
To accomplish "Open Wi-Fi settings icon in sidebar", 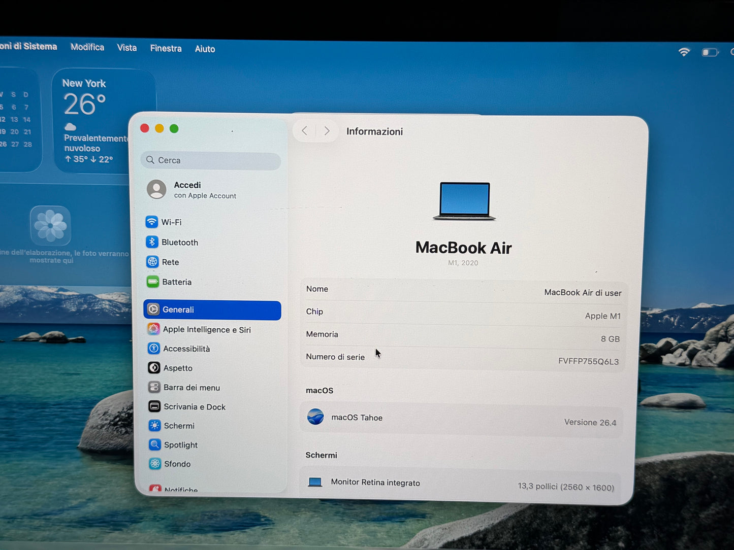I will [151, 222].
